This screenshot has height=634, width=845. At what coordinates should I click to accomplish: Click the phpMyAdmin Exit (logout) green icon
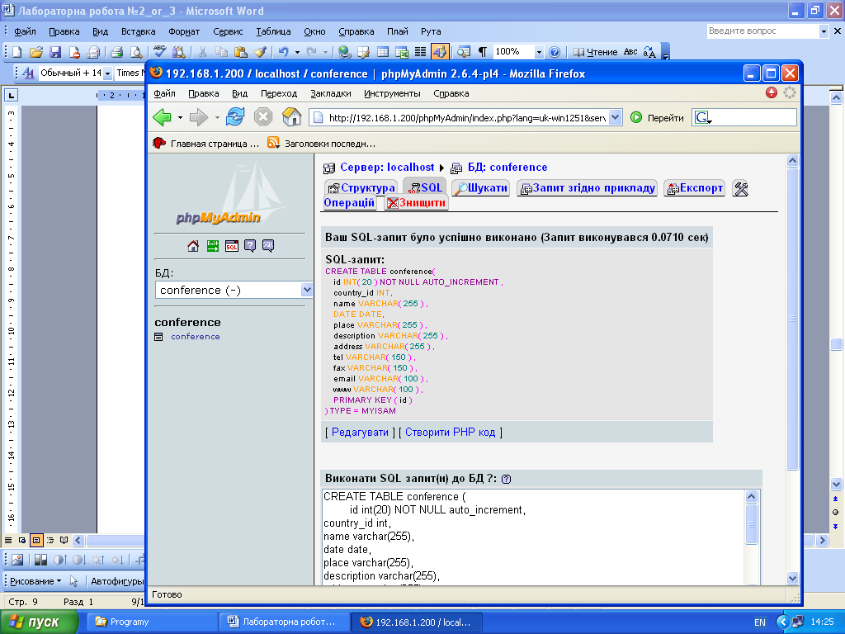pyautogui.click(x=213, y=246)
